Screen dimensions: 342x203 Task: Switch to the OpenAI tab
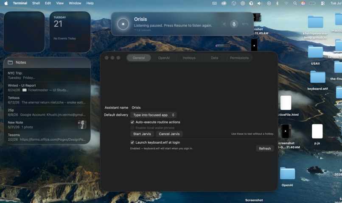tap(164, 58)
